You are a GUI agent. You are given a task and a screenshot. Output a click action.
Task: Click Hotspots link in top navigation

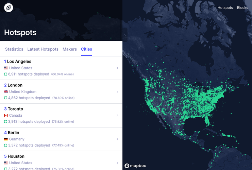[x=225, y=8]
